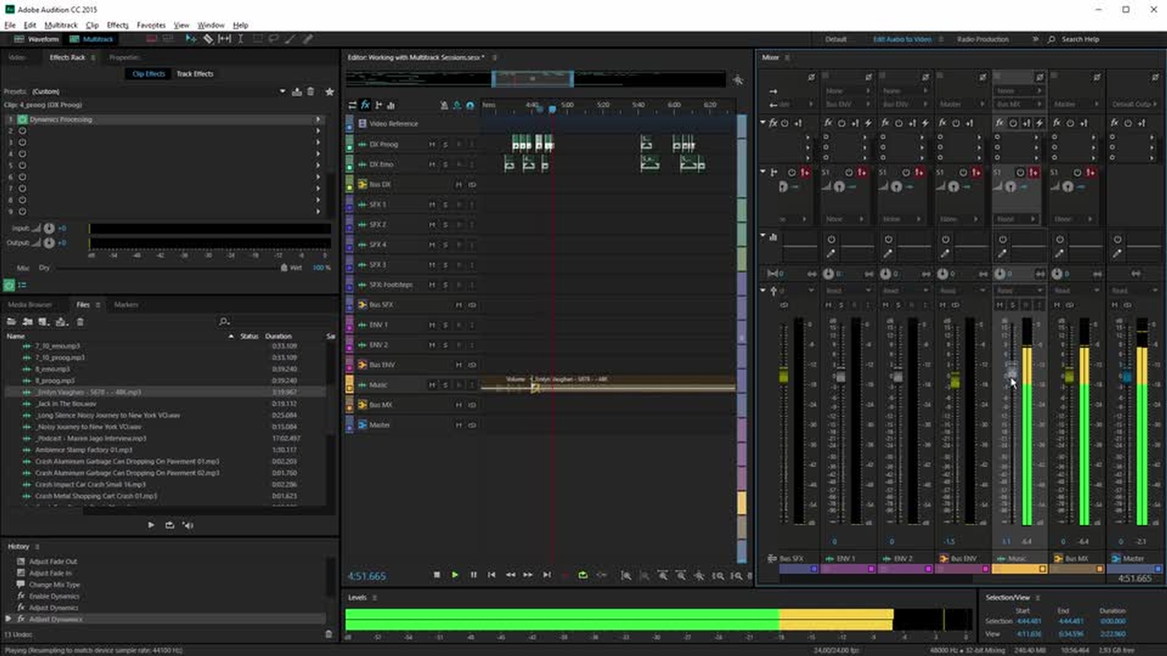Delete effects rack preset trash icon
This screenshot has width=1167, height=656.
pos(311,92)
